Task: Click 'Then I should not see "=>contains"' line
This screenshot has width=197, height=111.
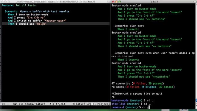Action: pos(144,77)
